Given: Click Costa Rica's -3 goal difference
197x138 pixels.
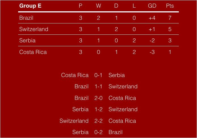Looking at the screenshot, I should [152, 52].
